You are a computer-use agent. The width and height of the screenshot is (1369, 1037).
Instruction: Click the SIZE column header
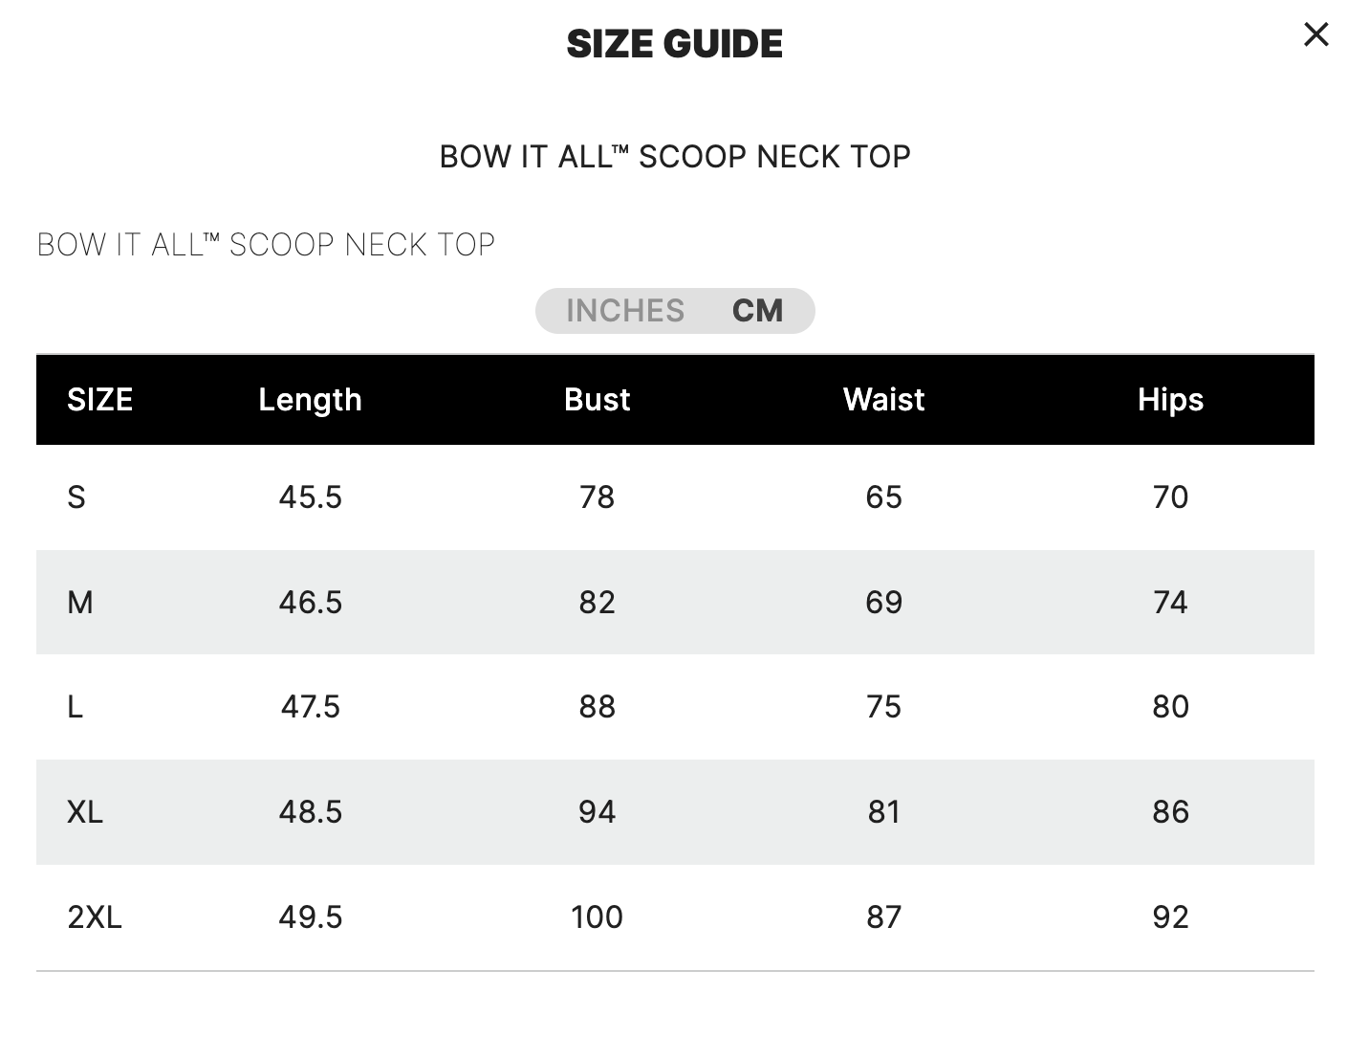(99, 400)
